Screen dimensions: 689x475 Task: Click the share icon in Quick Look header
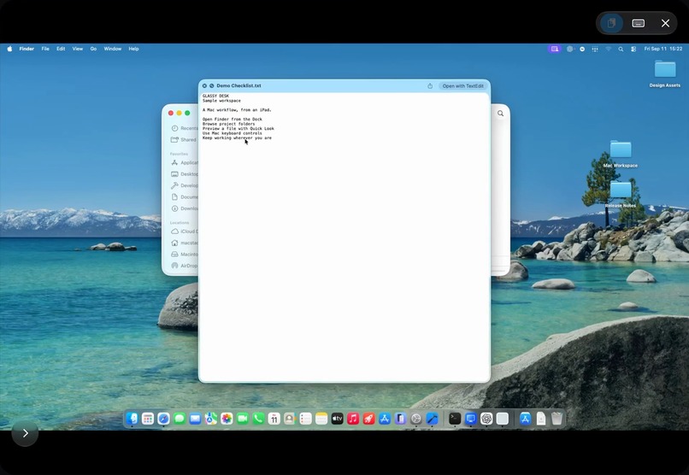click(x=430, y=86)
